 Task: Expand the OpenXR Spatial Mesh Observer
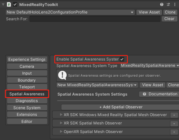(x=61, y=132)
